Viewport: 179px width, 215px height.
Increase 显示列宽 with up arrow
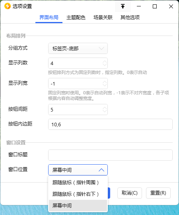coord(105,82)
